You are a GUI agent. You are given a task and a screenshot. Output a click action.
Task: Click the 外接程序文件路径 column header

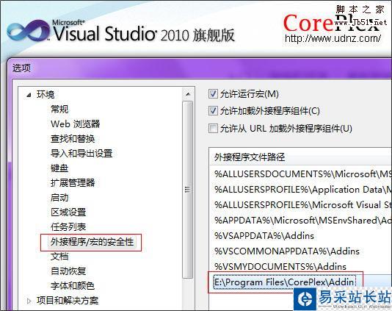[x=300, y=157]
